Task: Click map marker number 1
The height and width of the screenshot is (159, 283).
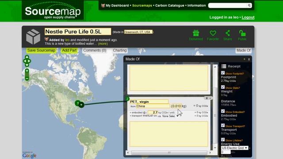Action: [77, 103]
